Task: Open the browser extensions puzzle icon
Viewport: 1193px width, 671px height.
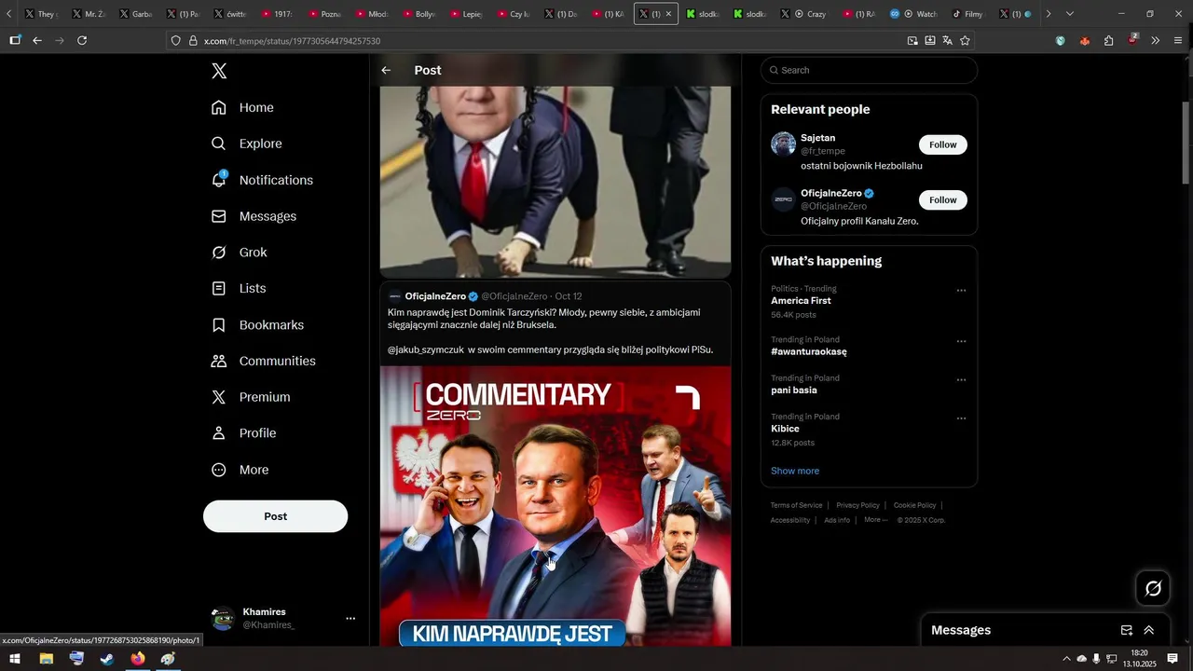Action: point(1108,40)
